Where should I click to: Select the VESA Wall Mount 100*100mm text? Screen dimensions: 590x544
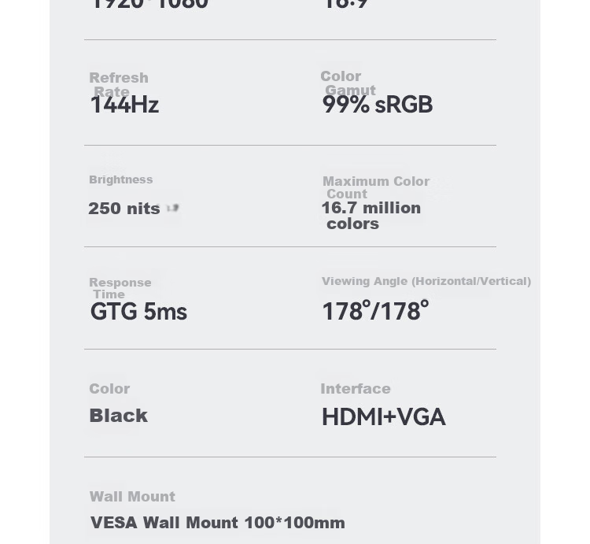217,523
